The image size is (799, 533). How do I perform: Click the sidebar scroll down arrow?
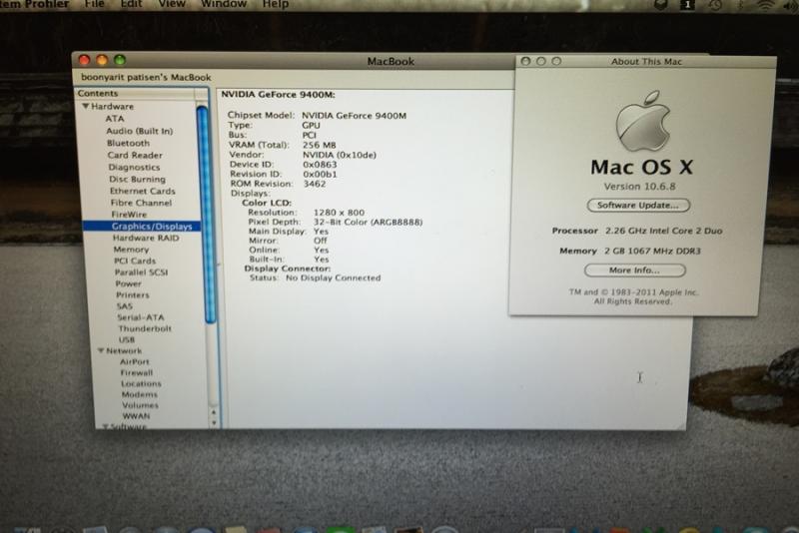214,422
